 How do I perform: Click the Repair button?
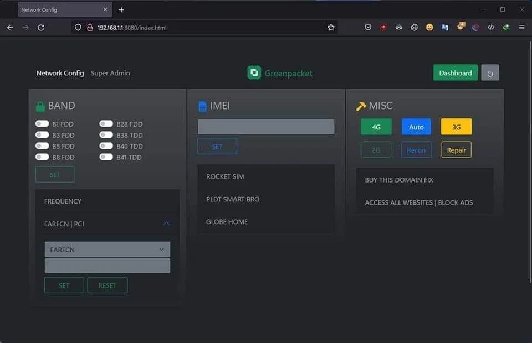(x=456, y=150)
